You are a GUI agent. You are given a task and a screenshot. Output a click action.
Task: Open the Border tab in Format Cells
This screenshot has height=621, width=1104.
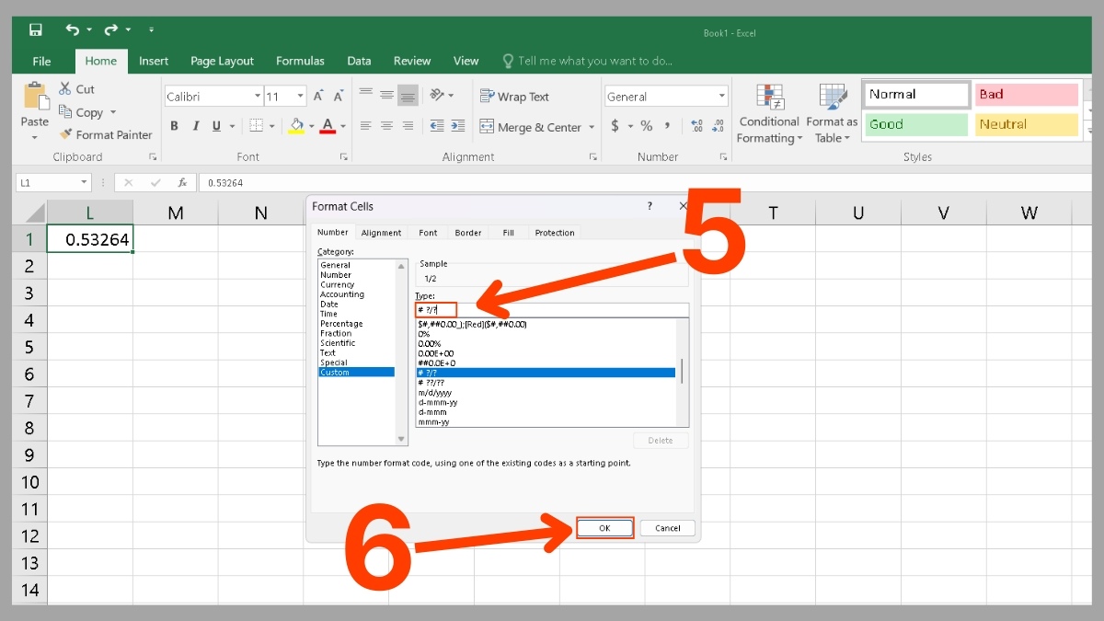coord(468,233)
